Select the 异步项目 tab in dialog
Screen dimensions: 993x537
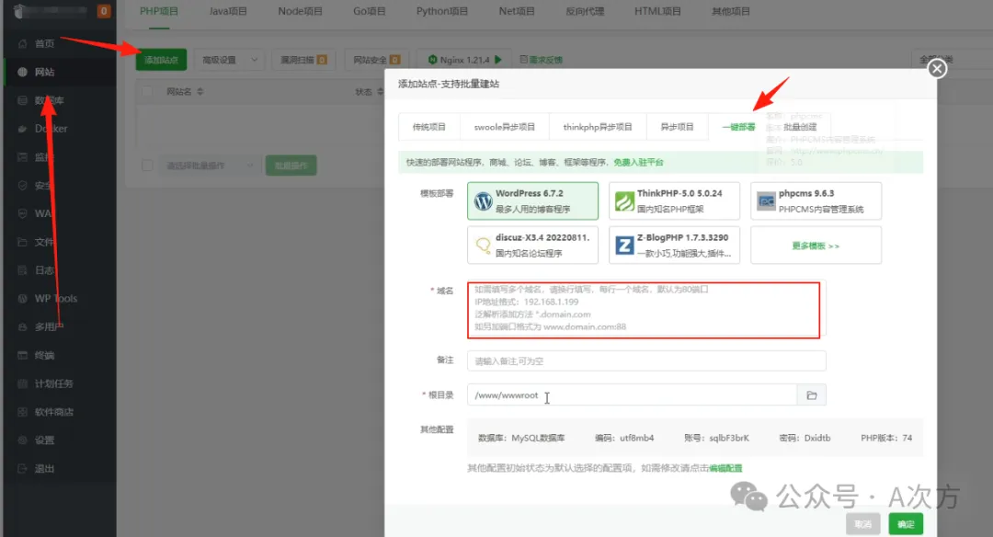click(x=677, y=127)
